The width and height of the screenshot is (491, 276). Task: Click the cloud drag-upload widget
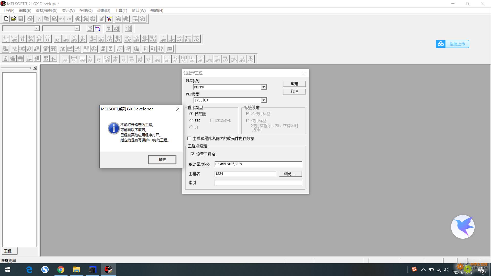click(452, 44)
